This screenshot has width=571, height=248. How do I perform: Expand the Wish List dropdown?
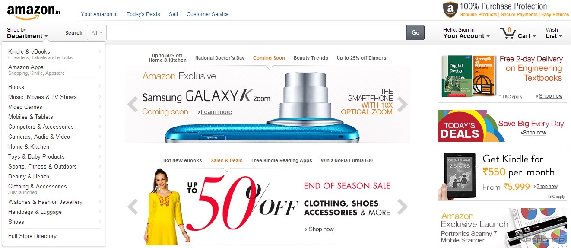click(x=554, y=33)
